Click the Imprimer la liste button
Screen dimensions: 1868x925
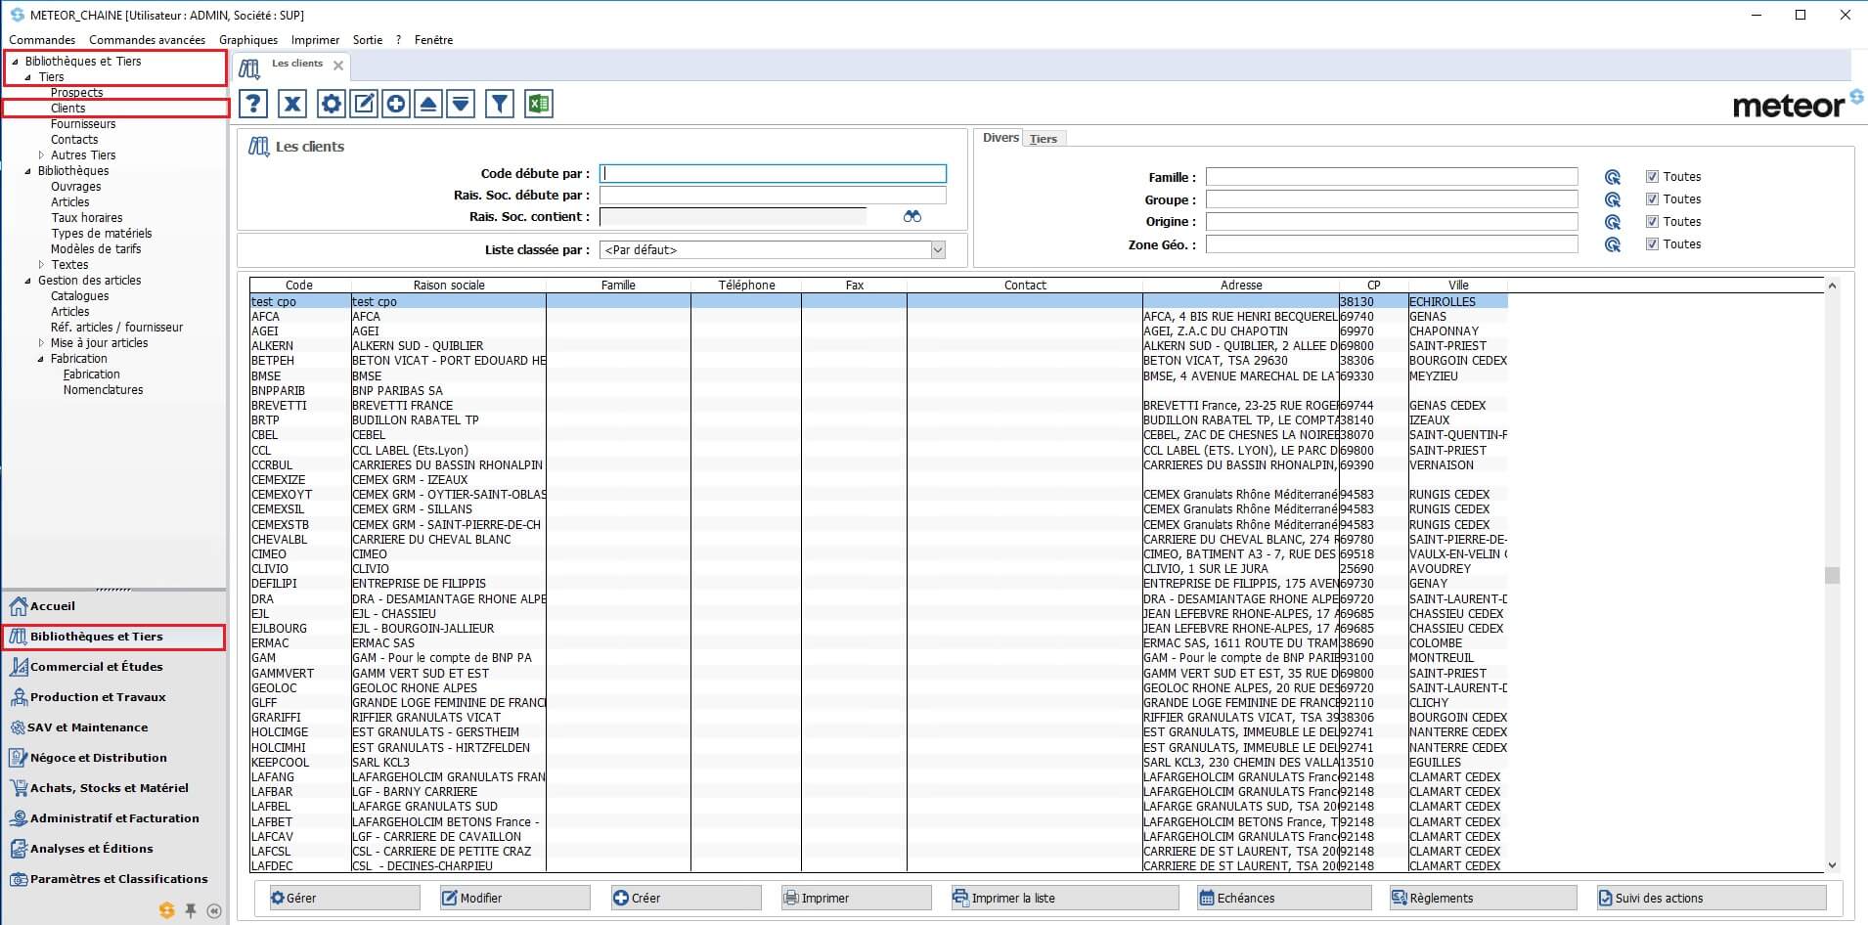[1064, 898]
